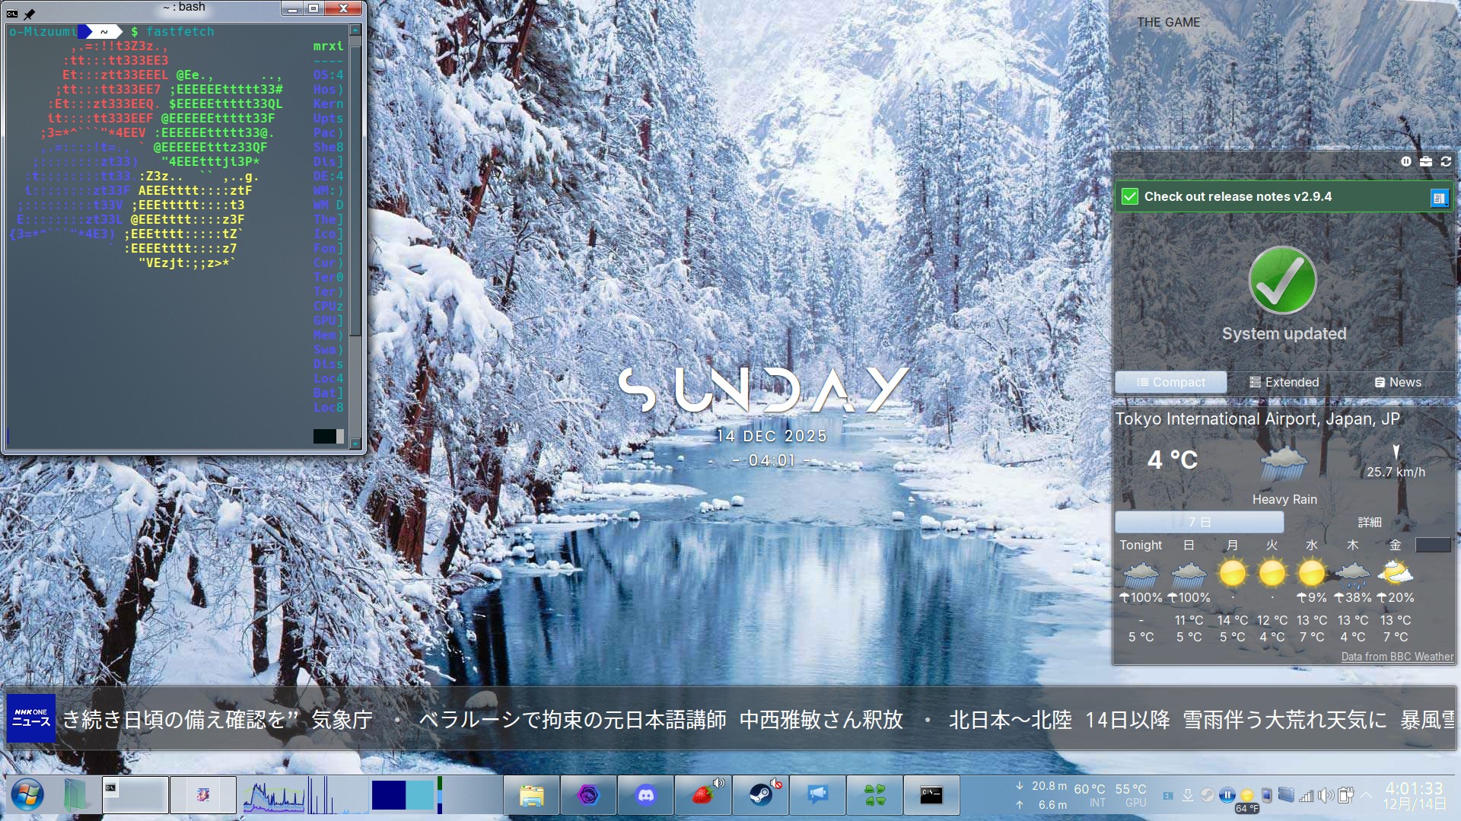Open the 詳細 weather details tab
Viewport: 1461px width, 821px height.
click(x=1369, y=522)
